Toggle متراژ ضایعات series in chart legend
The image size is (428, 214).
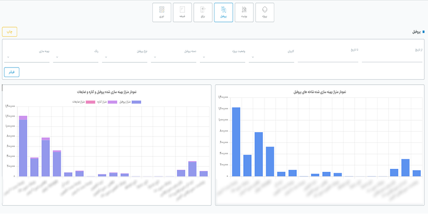click(x=88, y=102)
